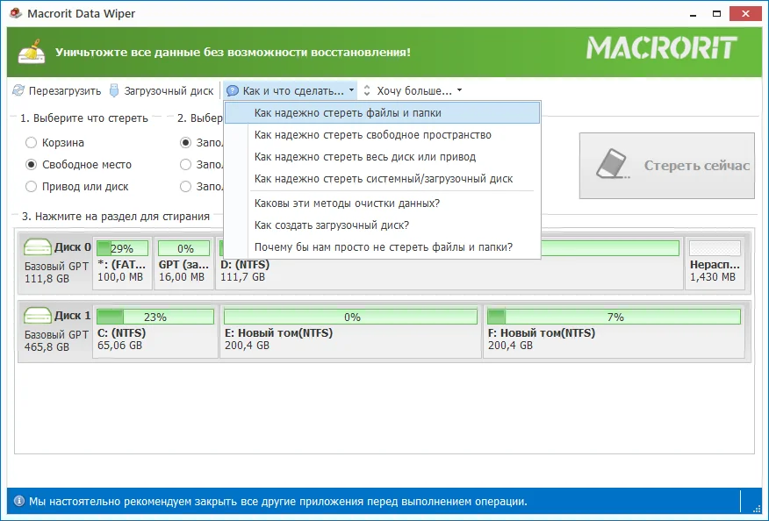This screenshot has width=769, height=521.
Task: Click the window resize grip in status bar
Action: click(758, 508)
